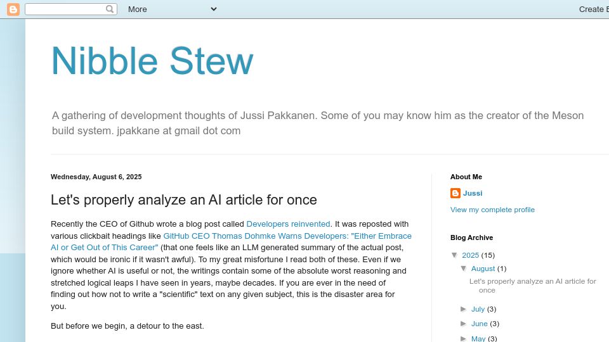Open the Nibble Stew blog title
Screen dimensions: 609x342
(152, 61)
